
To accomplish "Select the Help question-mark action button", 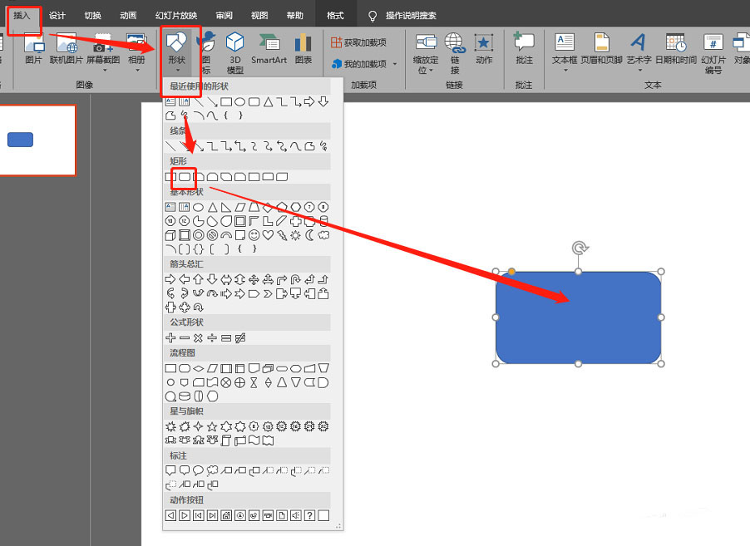I will click(309, 515).
